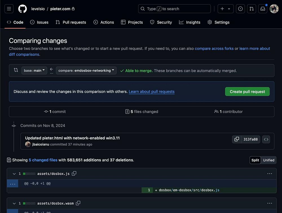Open the notifications inbox
This screenshot has height=213, width=282.
[x=263, y=9]
